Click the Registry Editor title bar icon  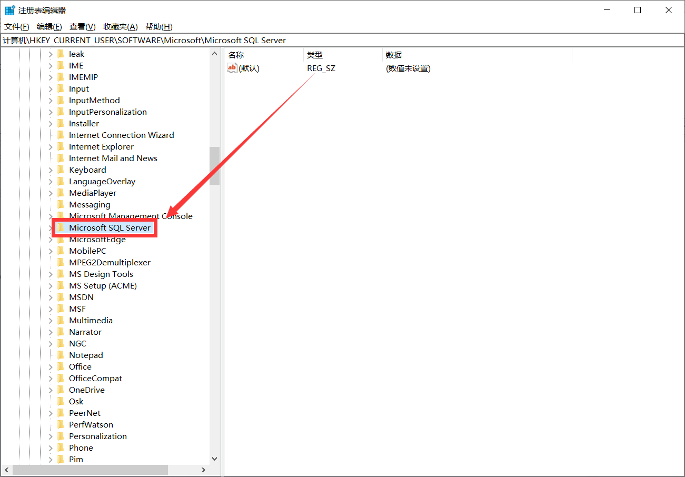point(10,10)
